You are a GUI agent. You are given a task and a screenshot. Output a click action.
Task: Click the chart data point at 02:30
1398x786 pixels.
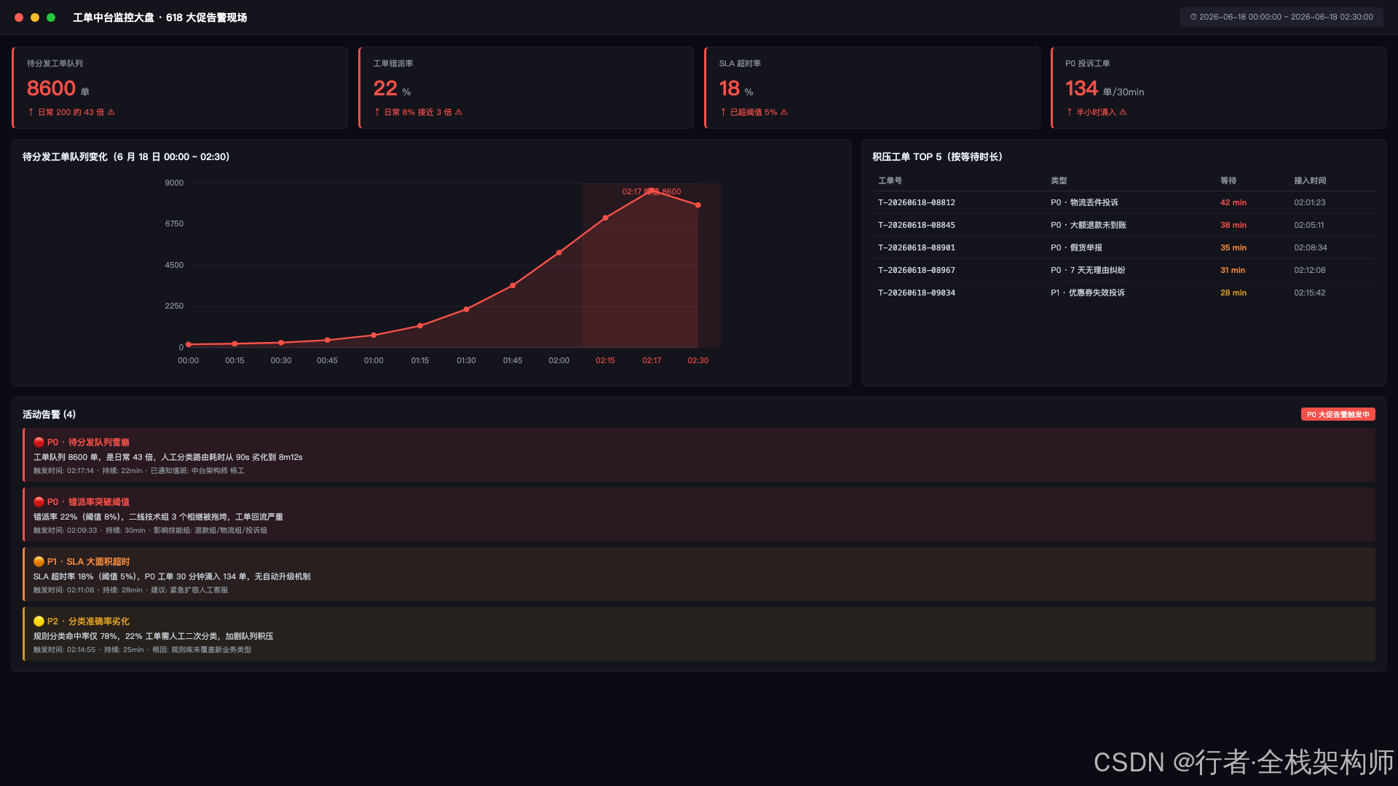(698, 205)
